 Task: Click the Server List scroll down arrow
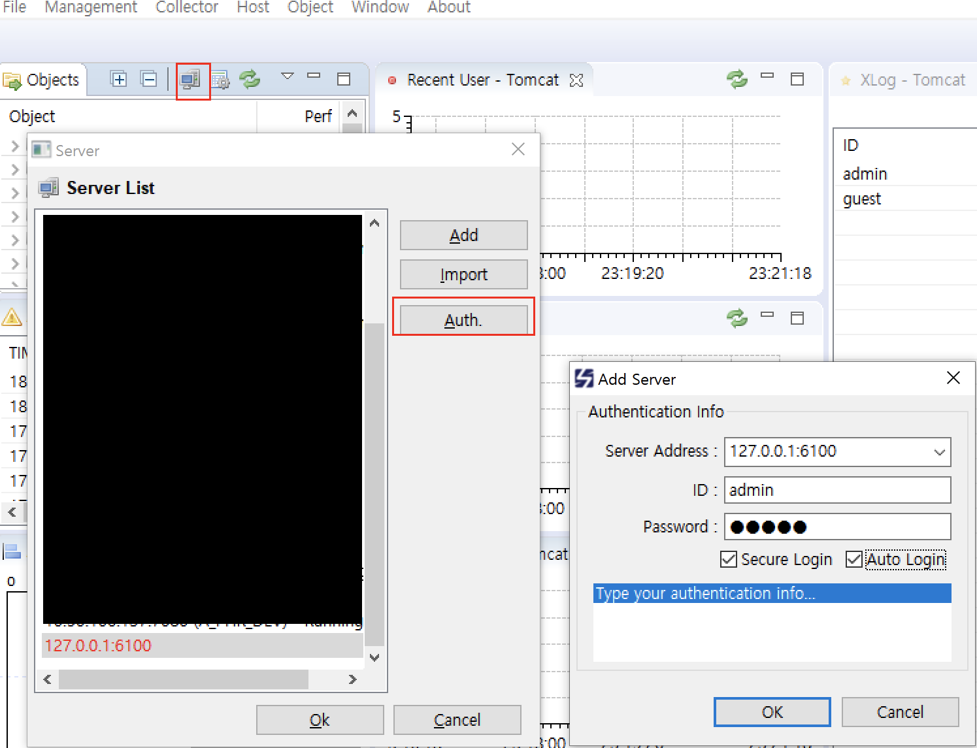(374, 657)
